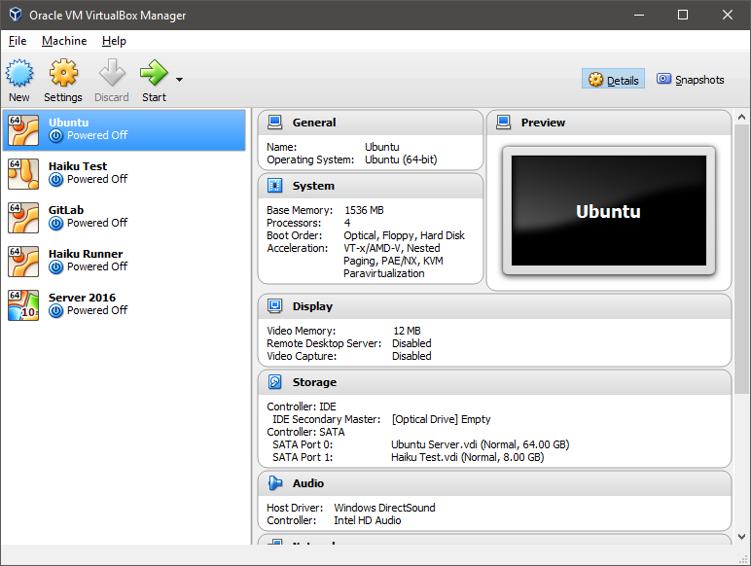Open the Machine menu
The width and height of the screenshot is (751, 566).
[x=64, y=41]
